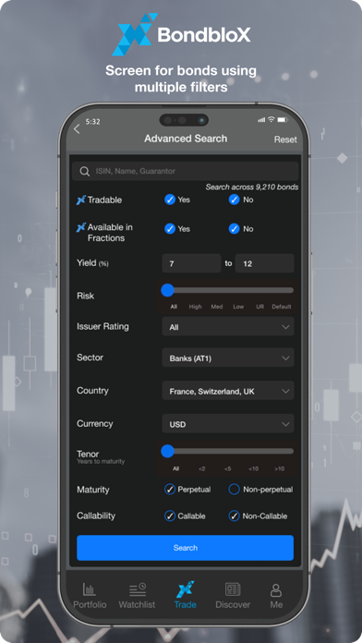Click the Tenor slider handle
This screenshot has width=362, height=643.
167,452
